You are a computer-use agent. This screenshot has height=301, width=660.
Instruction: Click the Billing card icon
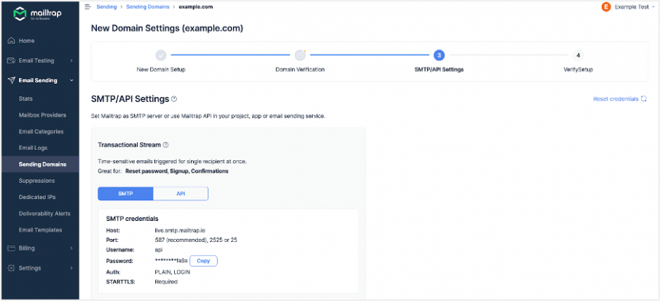[12, 248]
